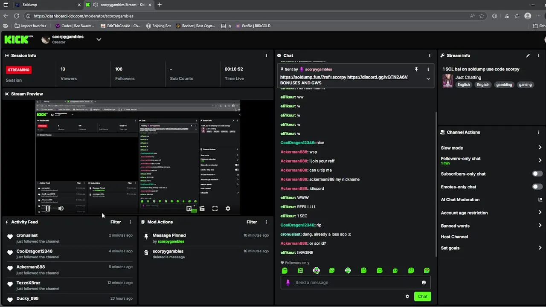Toggle Emotes-only chat switch
Screen dimensions: 546x307
[537, 187]
